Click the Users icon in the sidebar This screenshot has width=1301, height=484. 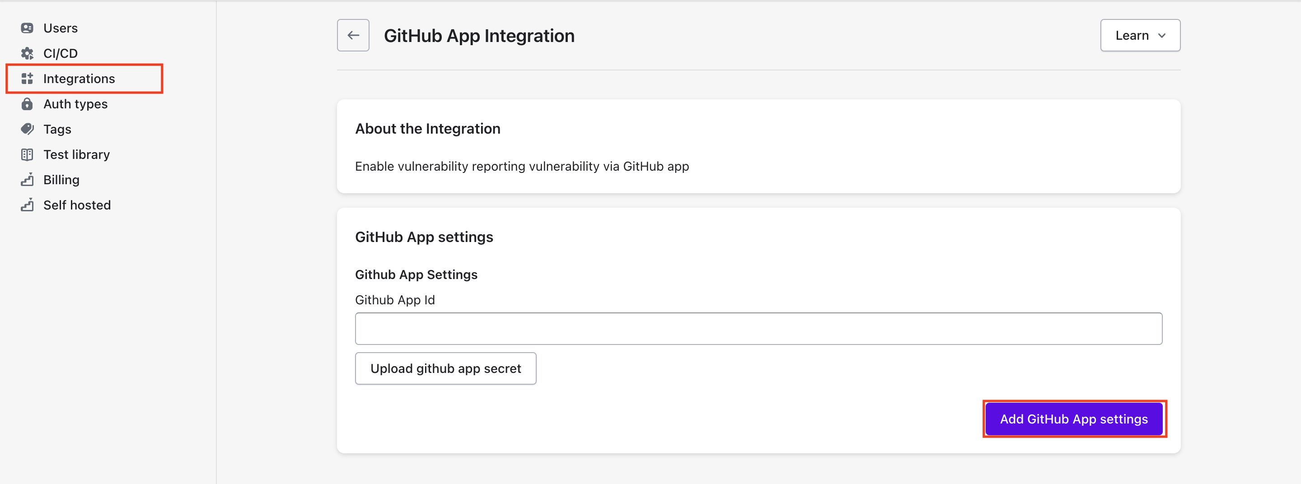[27, 28]
